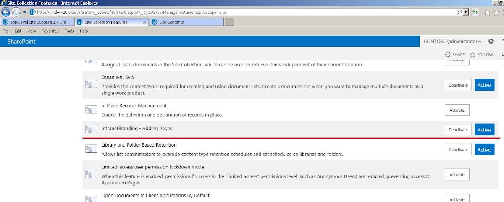
Task: Click Active badge for Document Sets
Action: (x=484, y=85)
